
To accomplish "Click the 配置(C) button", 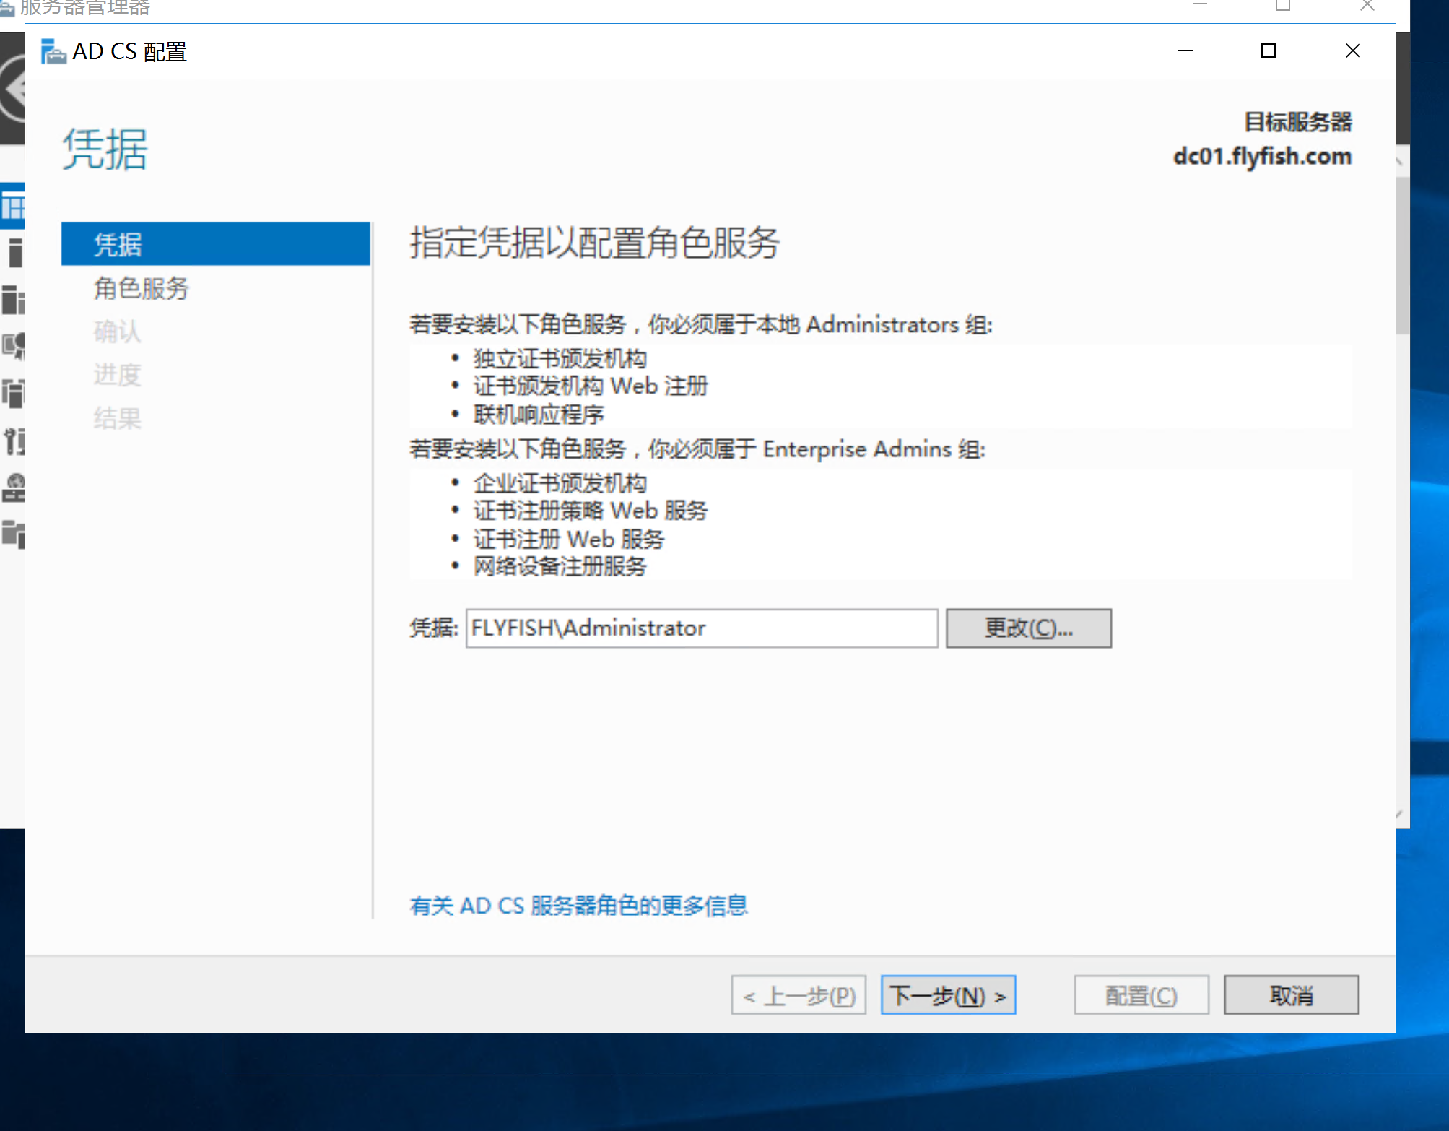I will (1141, 995).
